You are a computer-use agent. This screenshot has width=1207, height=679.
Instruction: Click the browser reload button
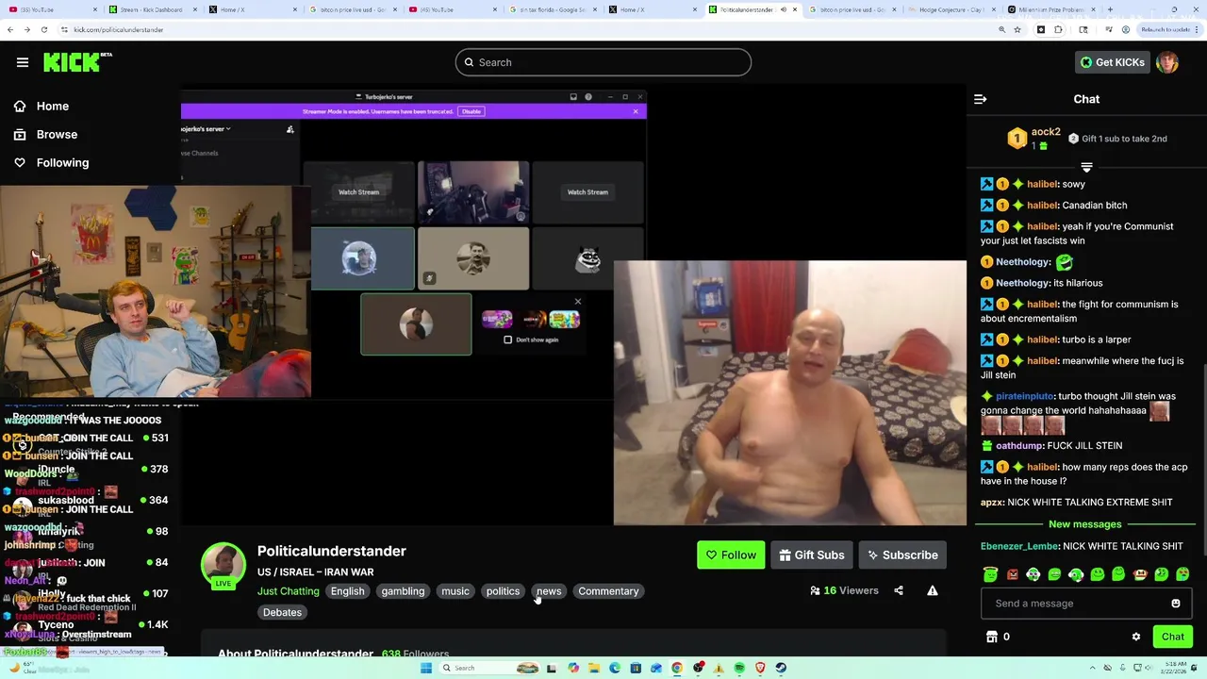pos(43,29)
